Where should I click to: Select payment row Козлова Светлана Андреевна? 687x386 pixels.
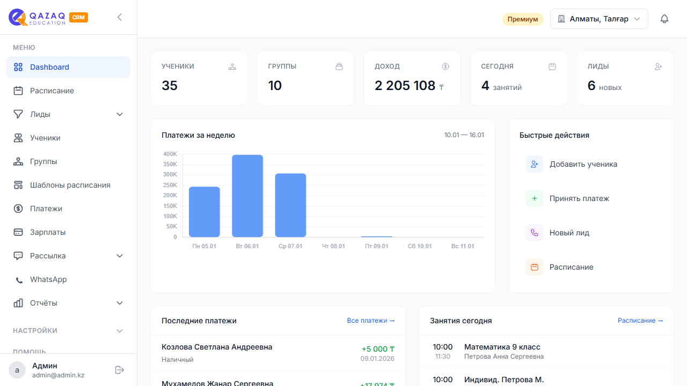(x=278, y=354)
